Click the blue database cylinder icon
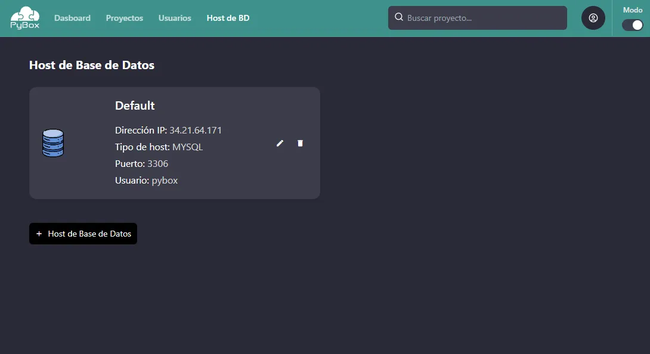Image resolution: width=650 pixels, height=354 pixels. click(53, 143)
